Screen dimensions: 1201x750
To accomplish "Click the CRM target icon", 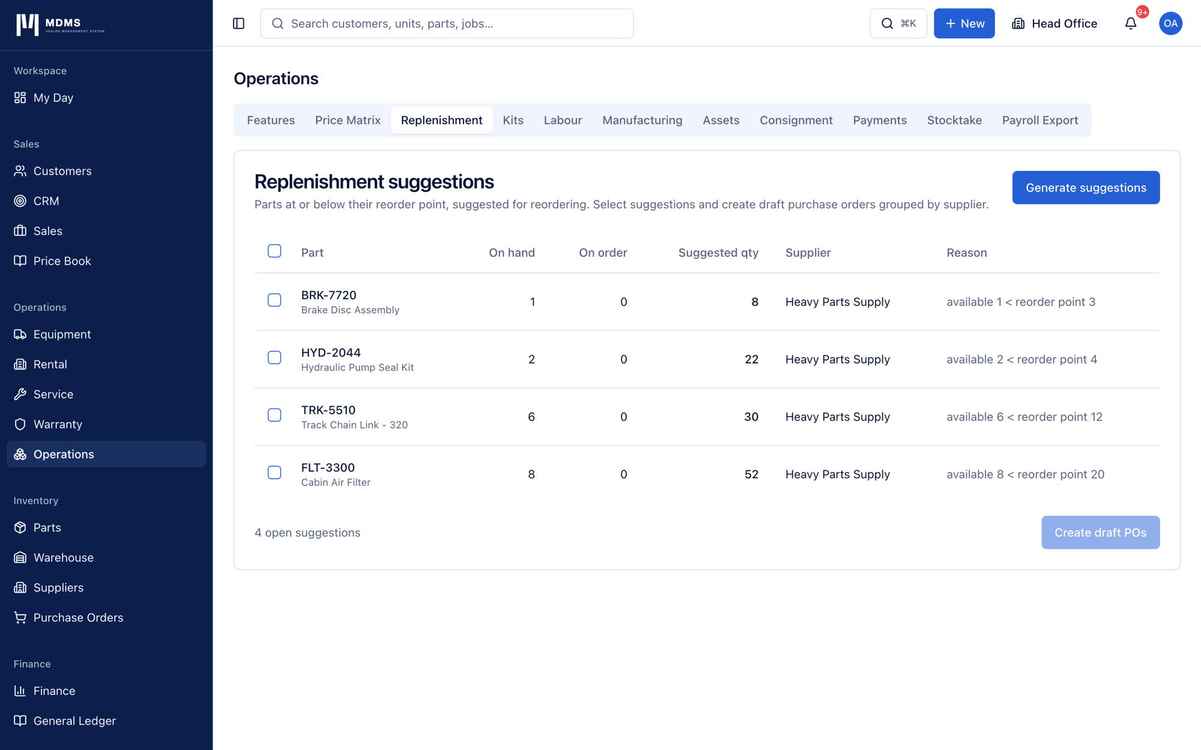I will click(x=20, y=201).
